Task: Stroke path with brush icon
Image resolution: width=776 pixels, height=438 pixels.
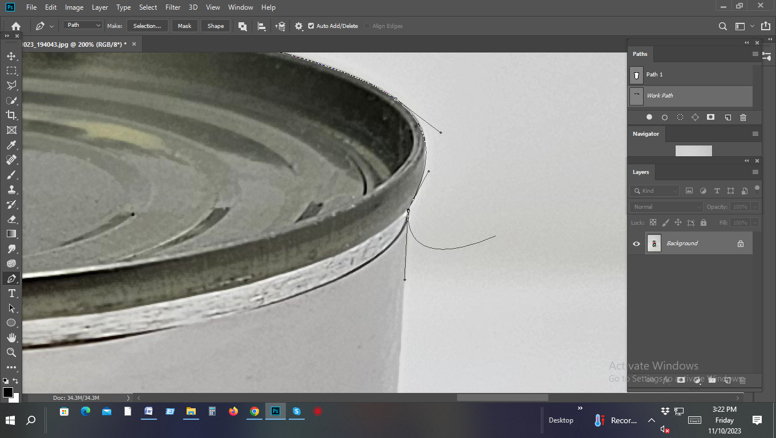Action: pyautogui.click(x=665, y=117)
